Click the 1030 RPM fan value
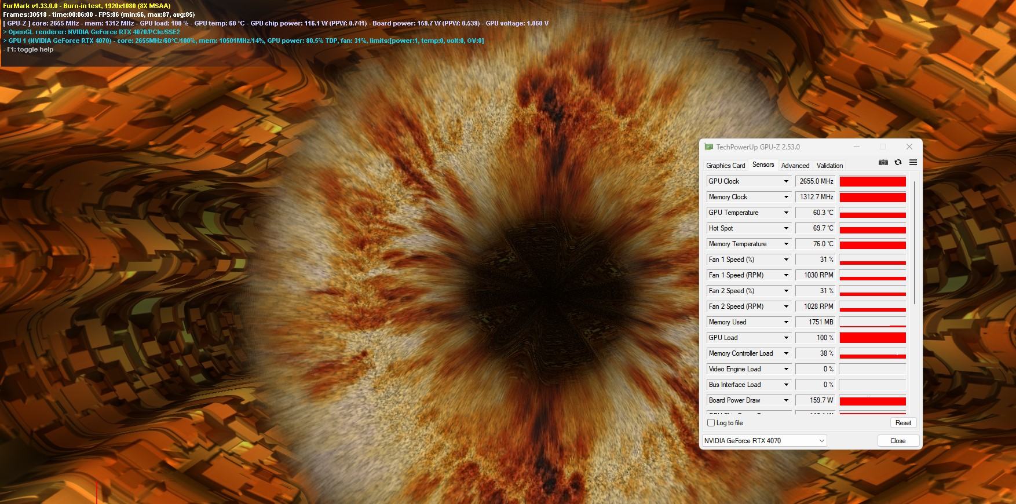1016x504 pixels. pos(815,275)
